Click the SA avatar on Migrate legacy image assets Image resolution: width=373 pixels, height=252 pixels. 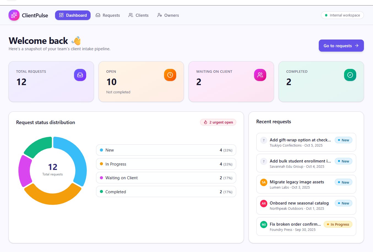264,182
